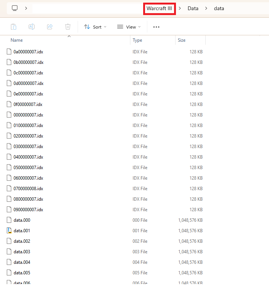Select file 0100000007.idx

pos(28,125)
